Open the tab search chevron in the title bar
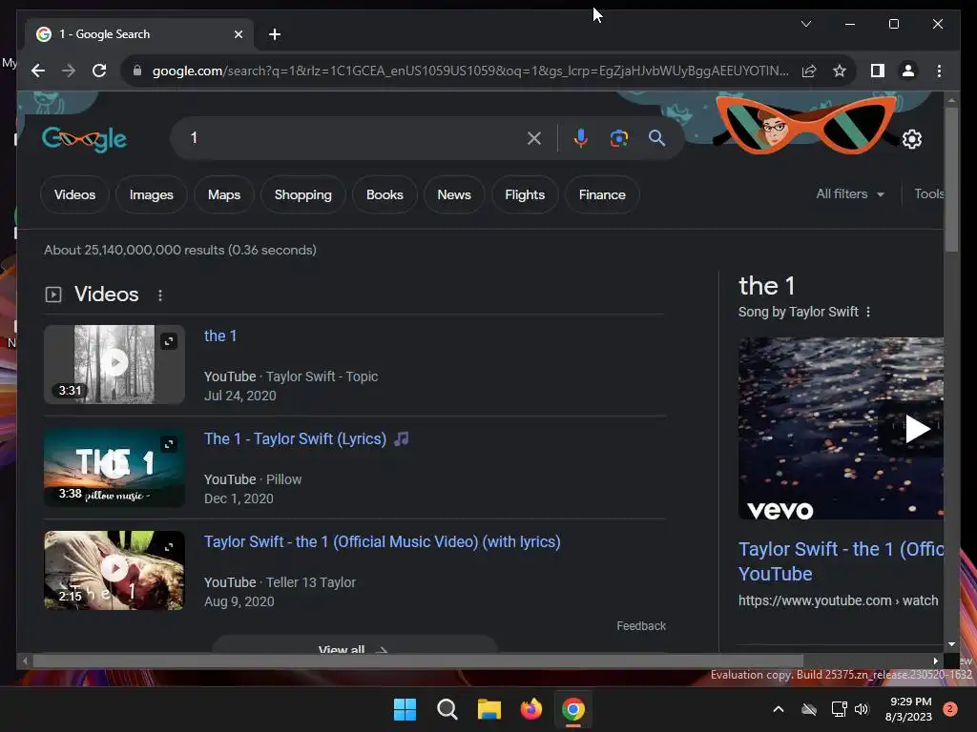This screenshot has height=732, width=977. click(805, 24)
